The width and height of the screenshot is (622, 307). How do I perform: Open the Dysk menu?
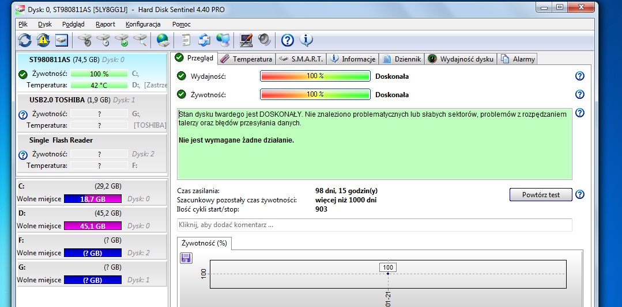(45, 24)
